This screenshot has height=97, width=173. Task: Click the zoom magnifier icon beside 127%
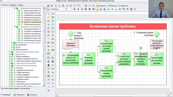click(86, 6)
